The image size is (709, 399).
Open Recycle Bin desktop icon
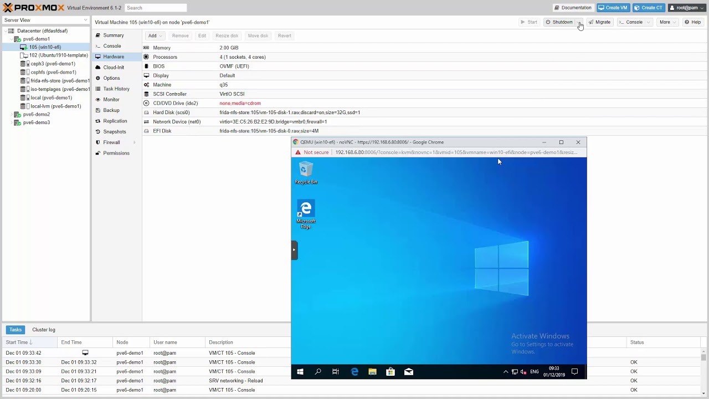click(306, 173)
